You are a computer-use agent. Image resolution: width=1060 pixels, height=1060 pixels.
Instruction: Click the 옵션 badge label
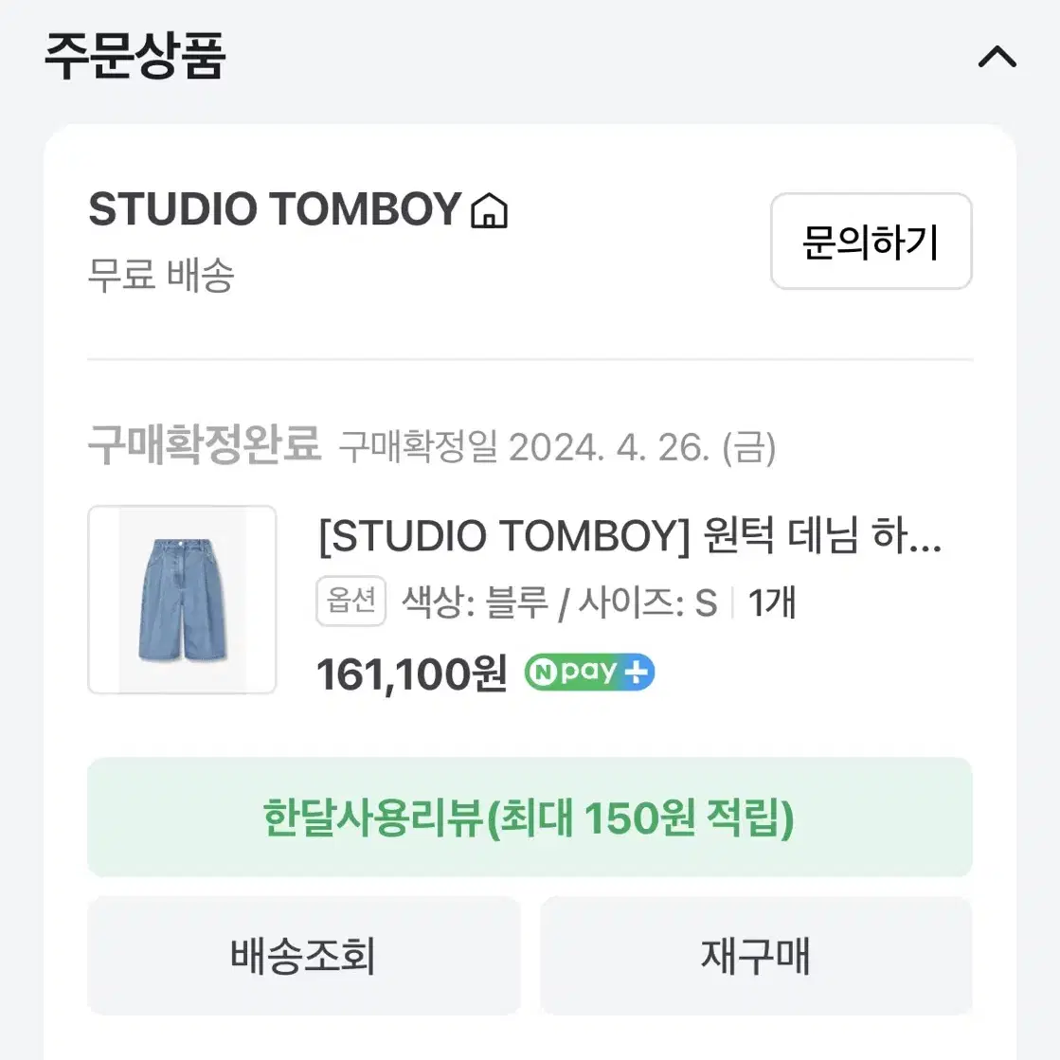coord(350,601)
